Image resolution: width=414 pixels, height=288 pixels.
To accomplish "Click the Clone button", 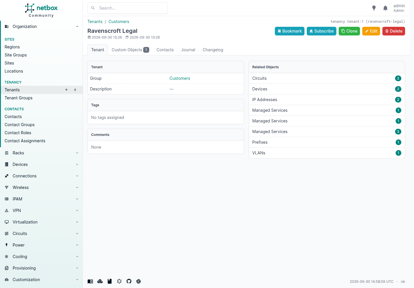I will 349,31.
